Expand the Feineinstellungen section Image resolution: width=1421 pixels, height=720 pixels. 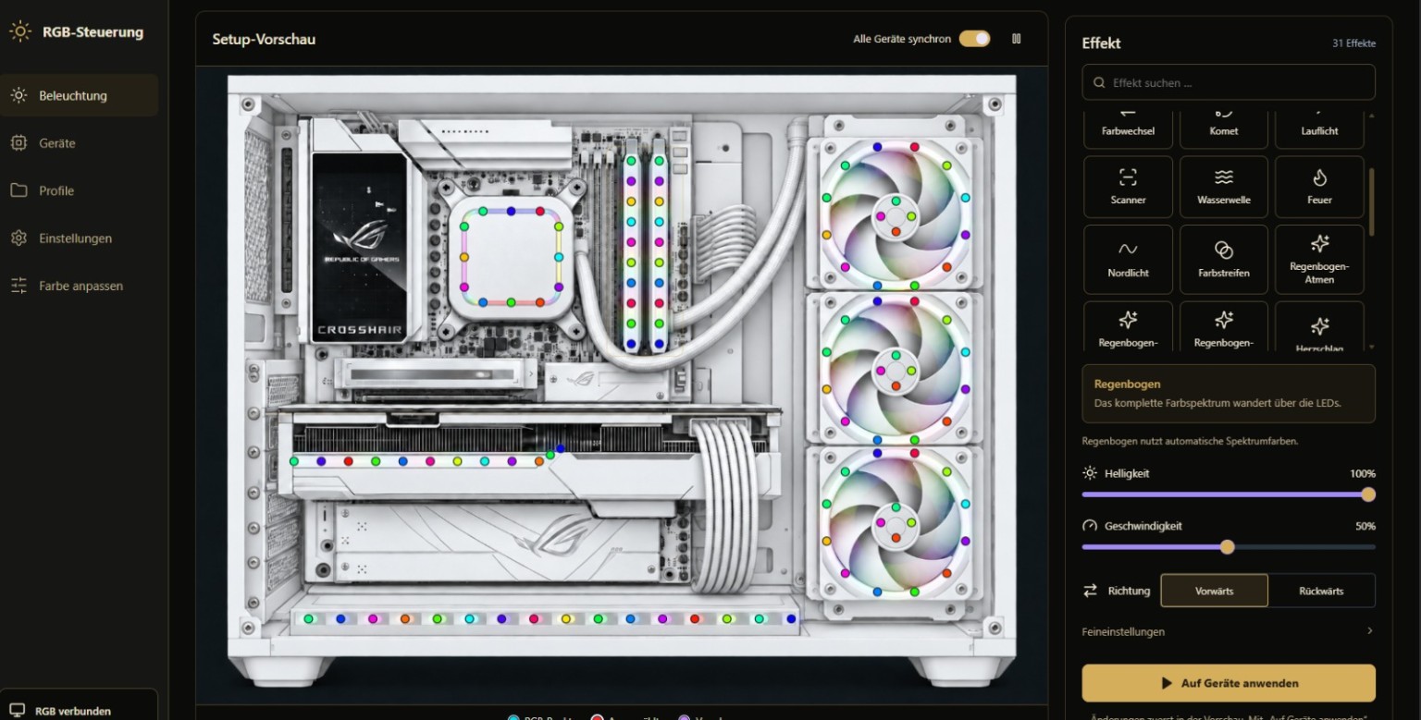[x=1229, y=631]
